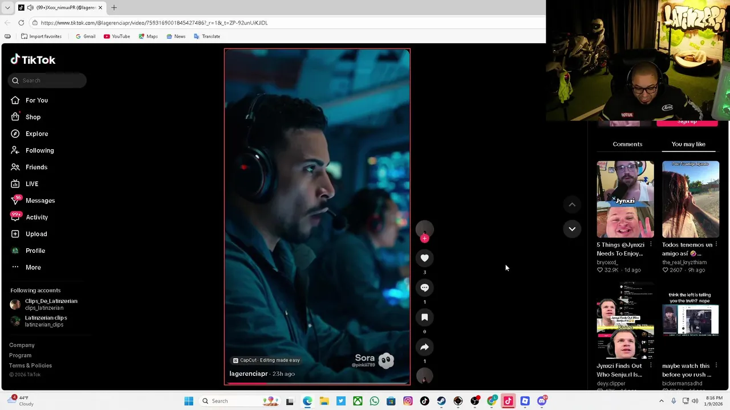Open the Maps bookmark
The height and width of the screenshot is (410, 730).
[x=148, y=36]
